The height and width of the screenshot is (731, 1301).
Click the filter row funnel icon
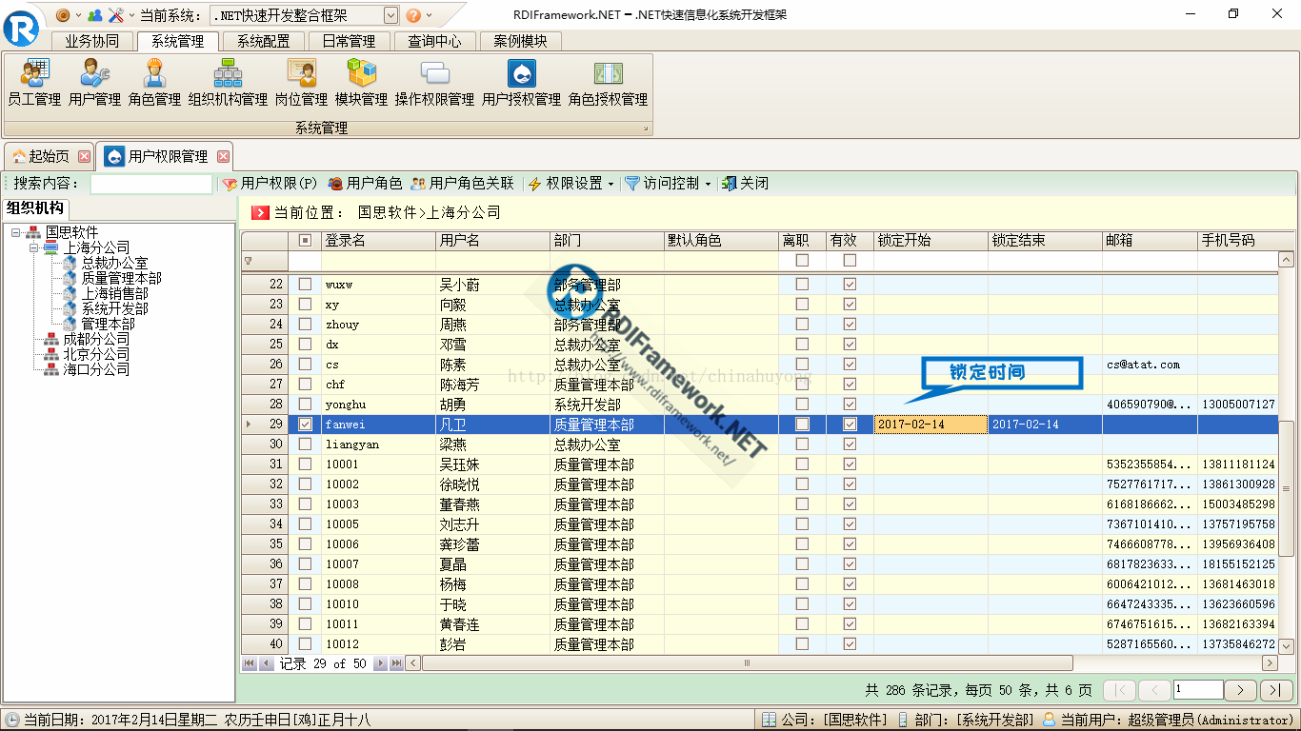[x=249, y=261]
